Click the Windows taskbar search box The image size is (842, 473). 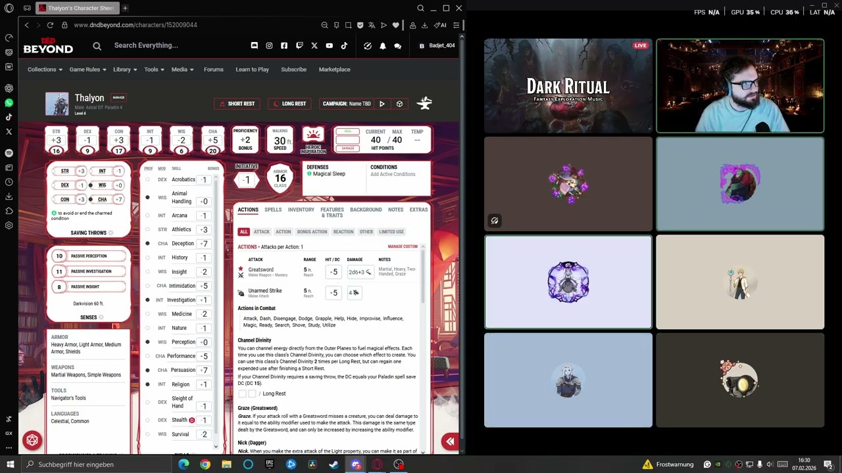(x=97, y=464)
